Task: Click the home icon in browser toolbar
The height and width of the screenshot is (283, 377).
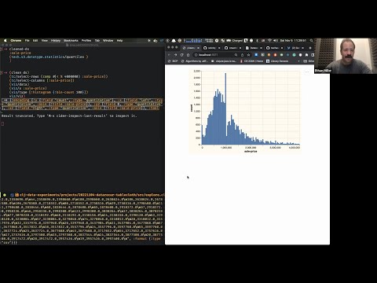Action: pos(188,55)
